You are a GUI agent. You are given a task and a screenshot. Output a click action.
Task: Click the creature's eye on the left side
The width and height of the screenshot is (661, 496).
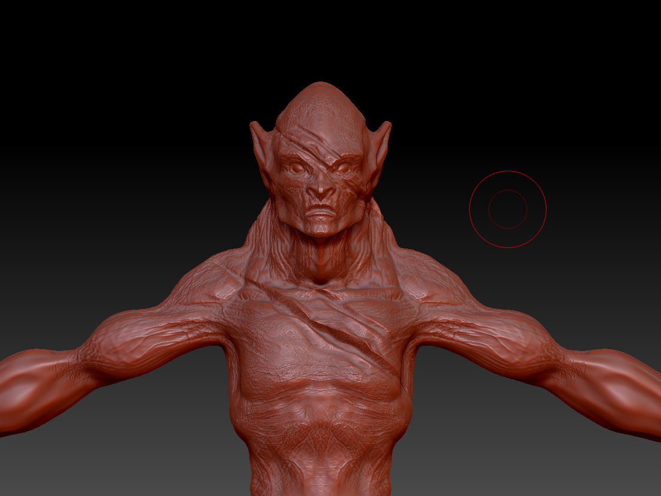295,168
